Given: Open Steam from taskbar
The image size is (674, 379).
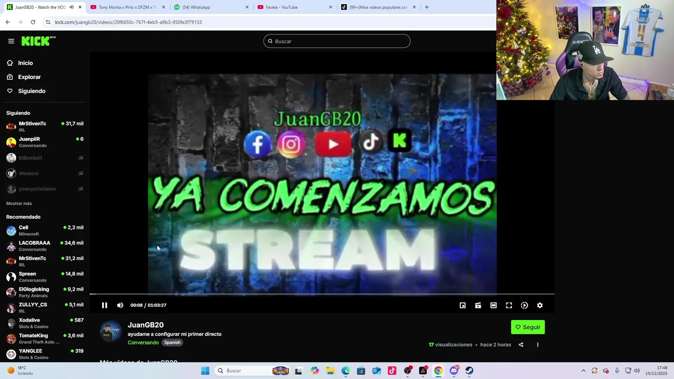Looking at the screenshot, I should (x=469, y=371).
